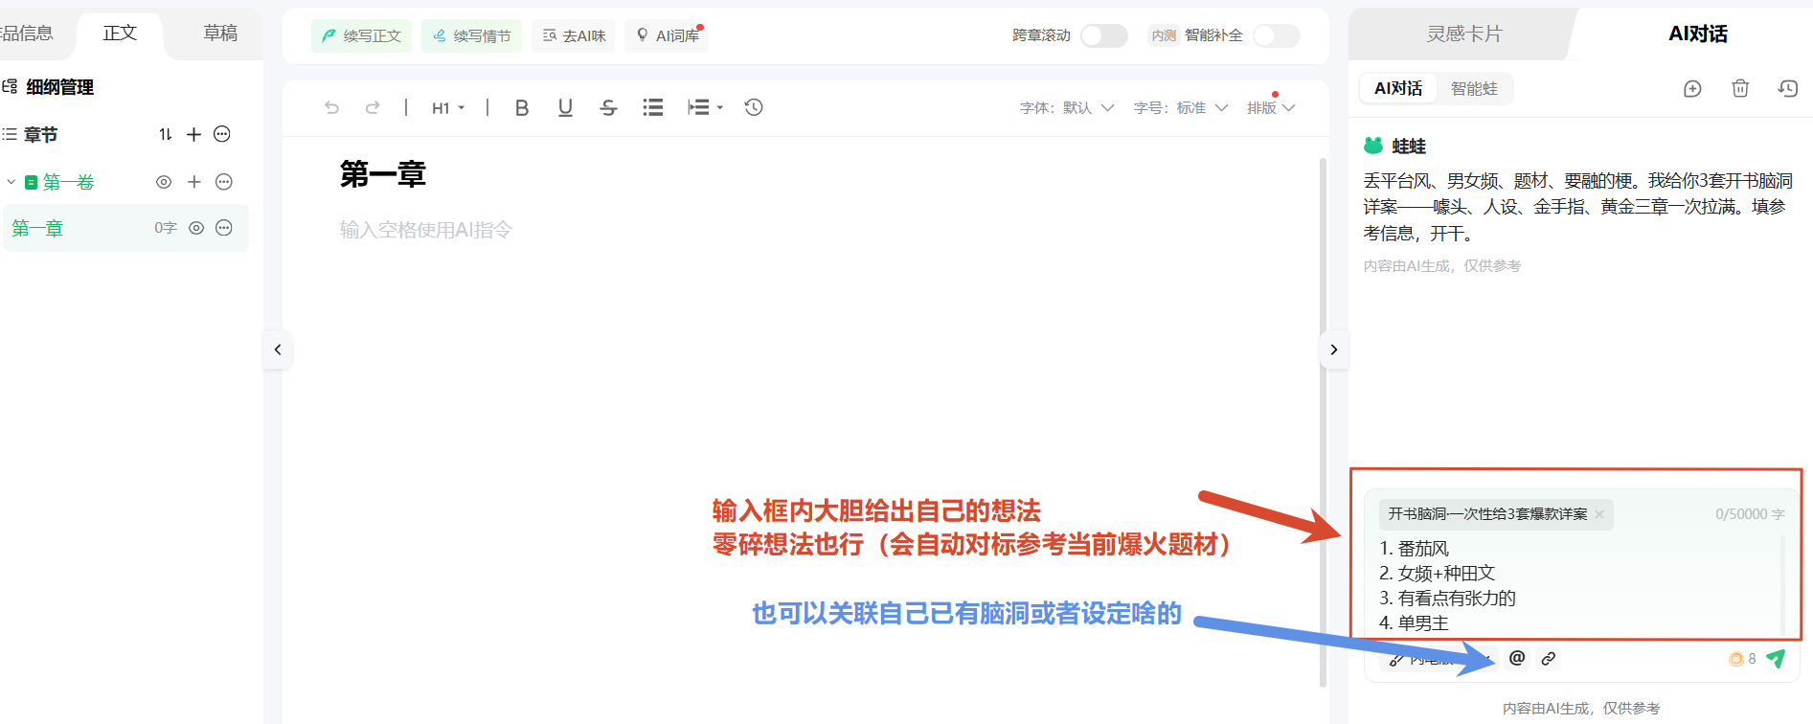Select the 正文 tab
1813x724 pixels.
coord(120,34)
